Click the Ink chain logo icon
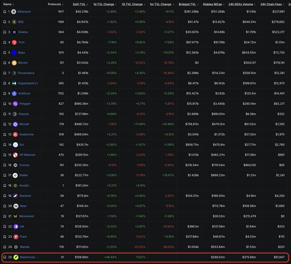Screen dimensions: 291x264 click(x=16, y=226)
